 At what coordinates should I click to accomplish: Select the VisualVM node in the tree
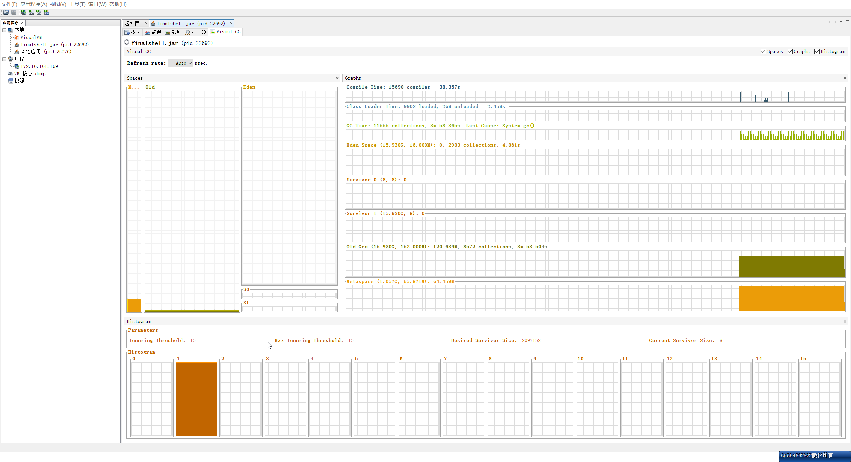coord(31,37)
